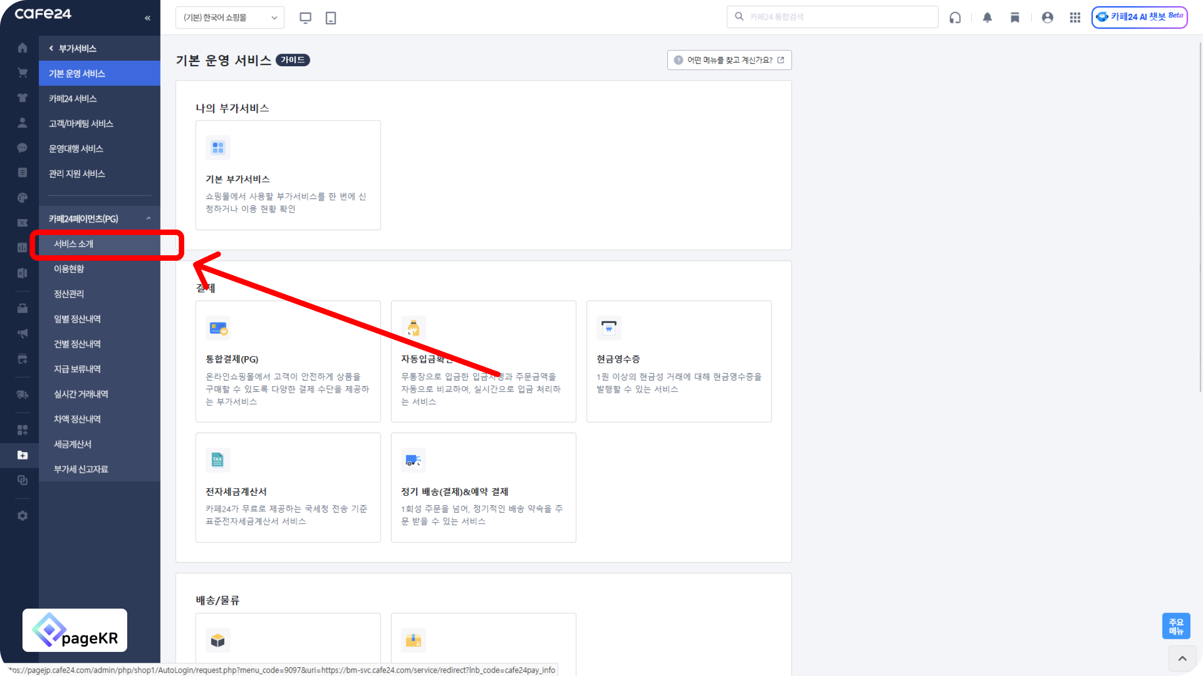Switch to mobile preview icon

331,18
